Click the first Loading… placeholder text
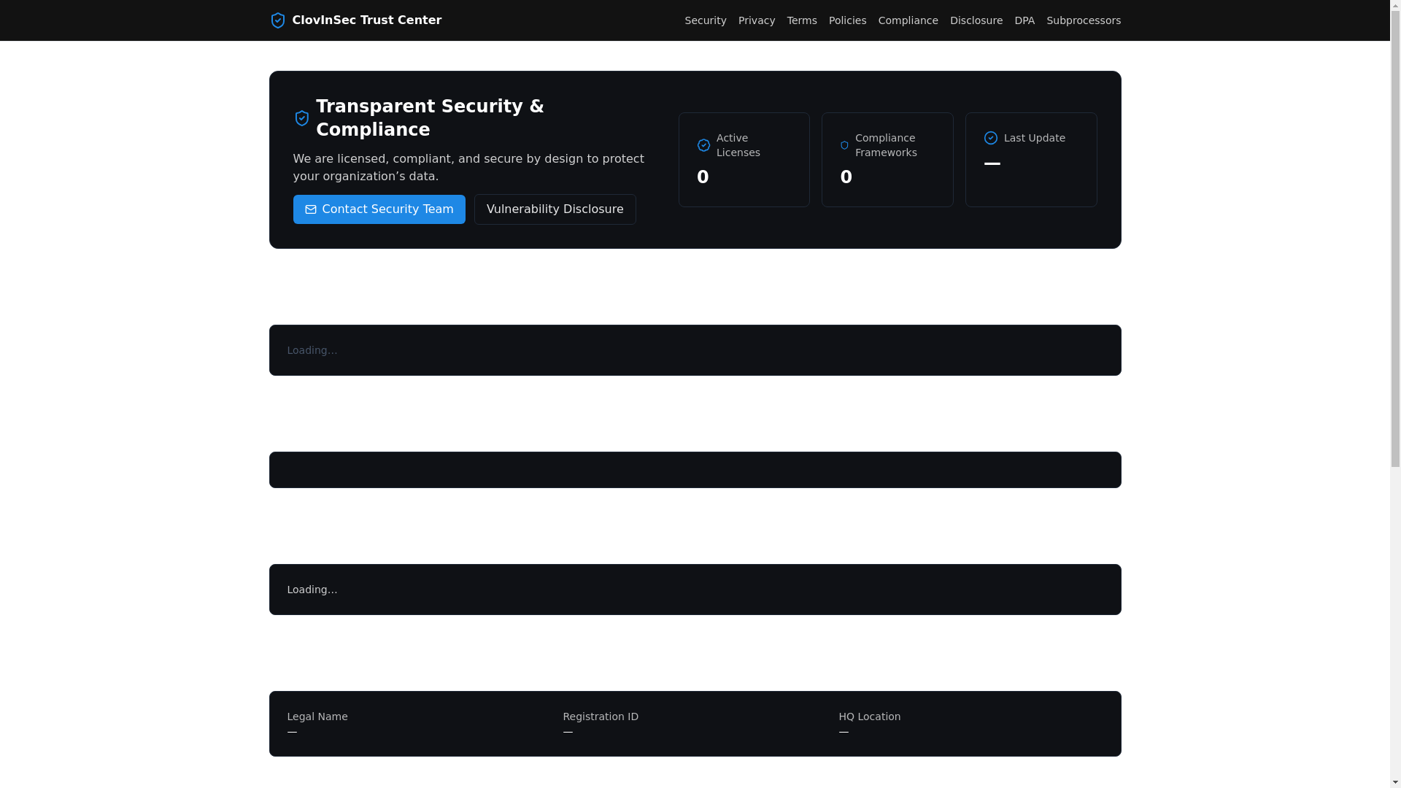 312,350
